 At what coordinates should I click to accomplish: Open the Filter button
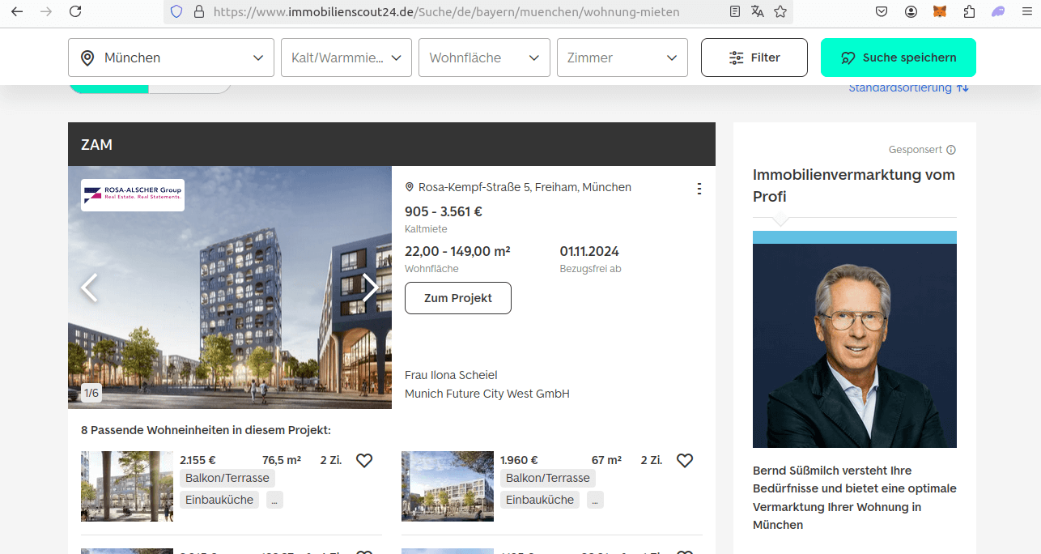pyautogui.click(x=754, y=58)
